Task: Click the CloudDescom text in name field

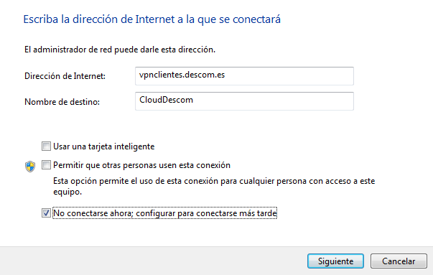Action: point(167,100)
